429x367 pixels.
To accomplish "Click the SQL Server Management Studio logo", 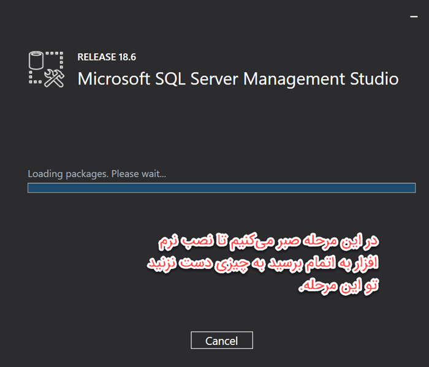I will [x=47, y=69].
